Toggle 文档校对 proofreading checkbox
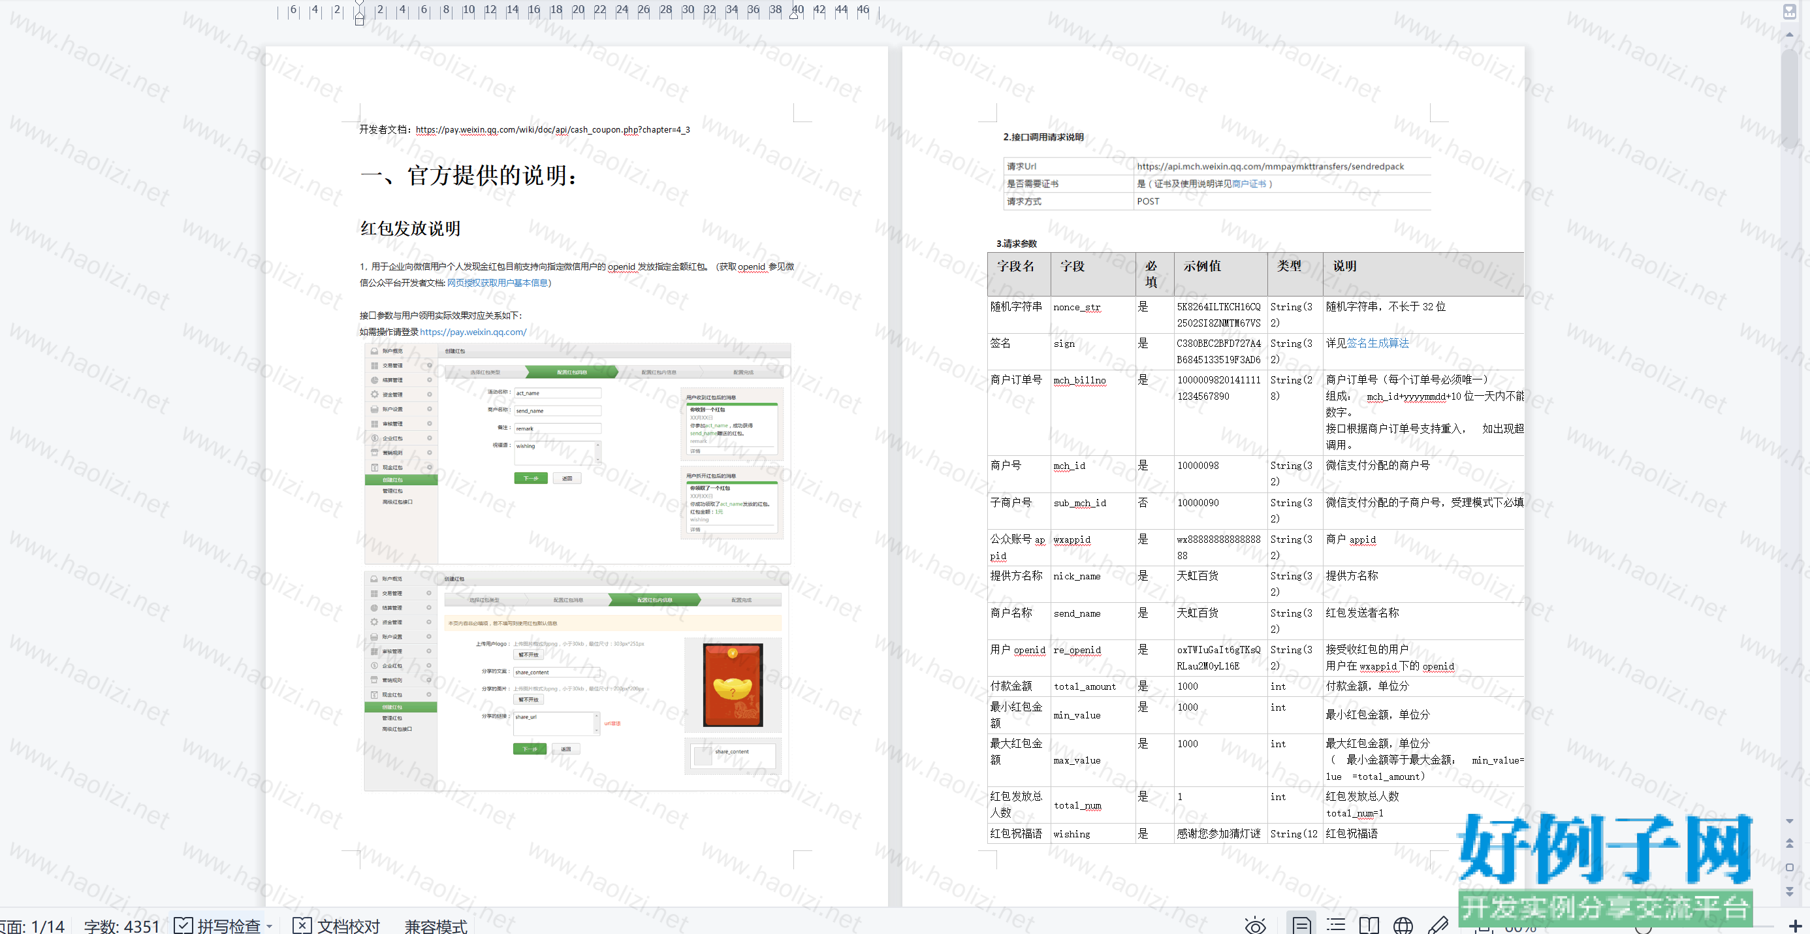 [302, 926]
